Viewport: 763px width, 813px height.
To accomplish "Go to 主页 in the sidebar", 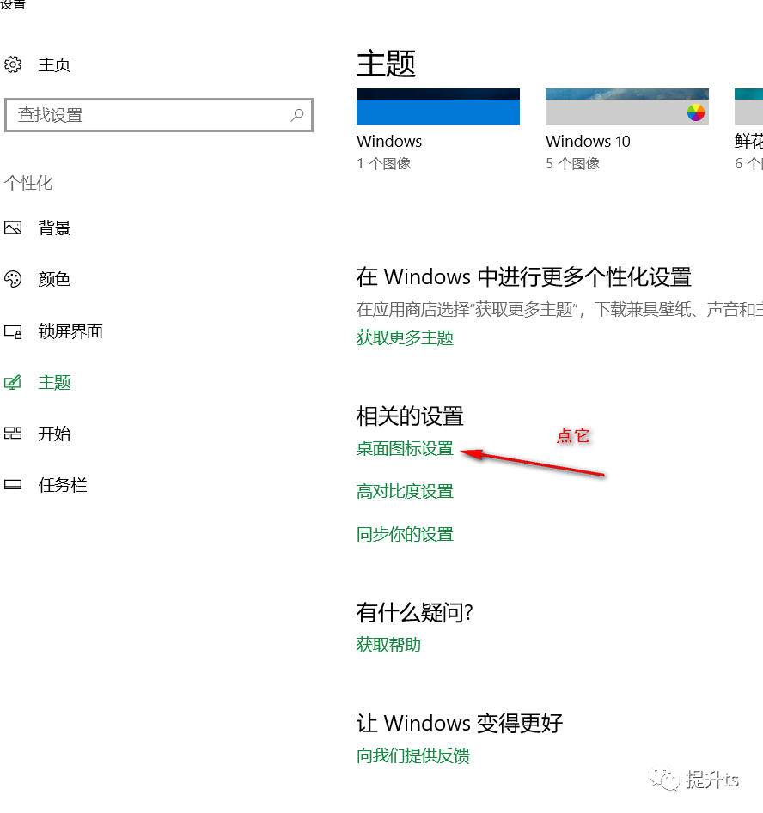I will pos(54,64).
